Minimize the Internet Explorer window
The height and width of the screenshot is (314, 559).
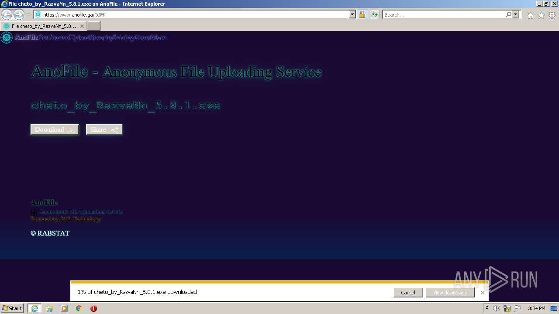tap(539, 4)
